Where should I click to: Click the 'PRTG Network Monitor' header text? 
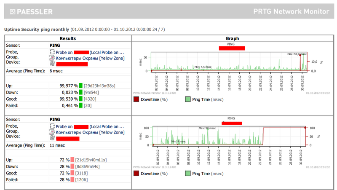coord(291,11)
